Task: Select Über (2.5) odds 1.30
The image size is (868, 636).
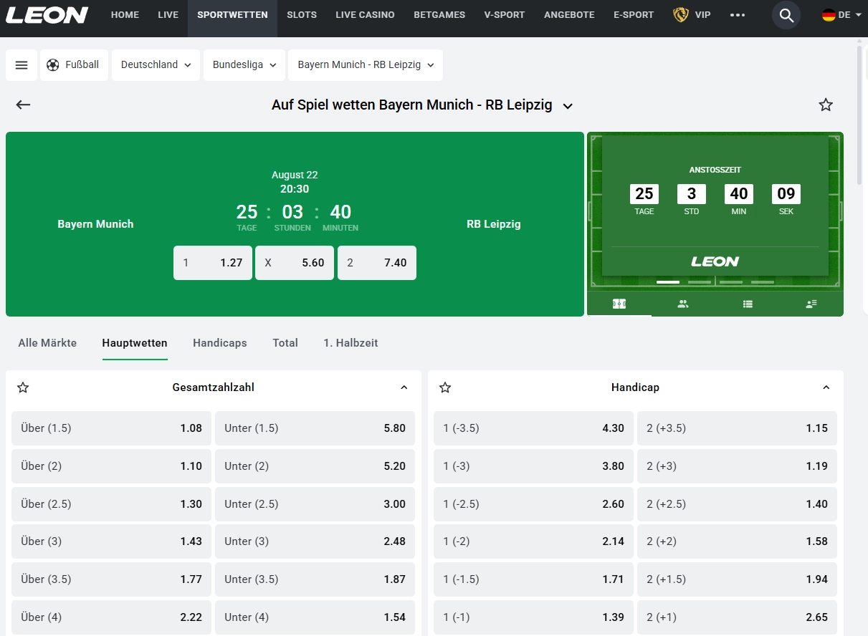Action: [x=111, y=504]
